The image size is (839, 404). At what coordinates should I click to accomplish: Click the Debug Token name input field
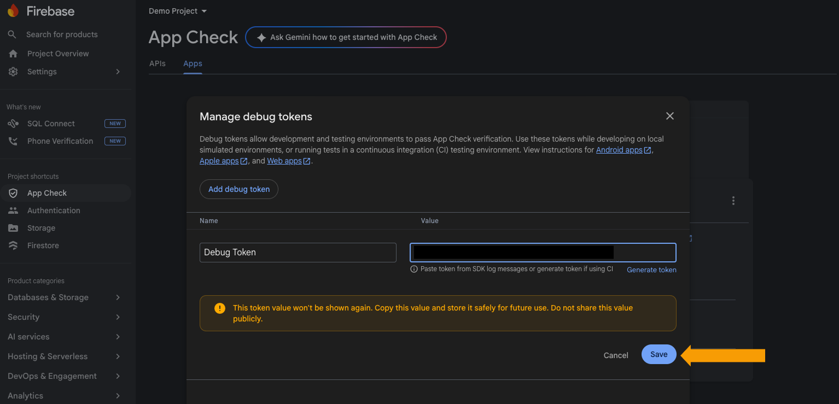[298, 253]
